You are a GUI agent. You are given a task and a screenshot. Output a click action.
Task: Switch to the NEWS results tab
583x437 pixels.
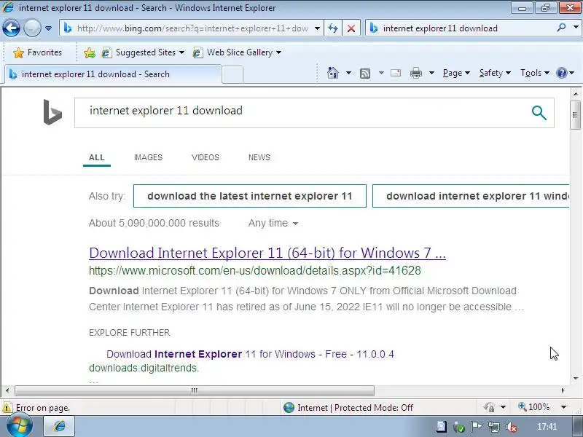pos(259,157)
